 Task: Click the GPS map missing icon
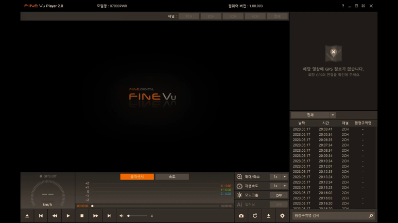point(333,53)
